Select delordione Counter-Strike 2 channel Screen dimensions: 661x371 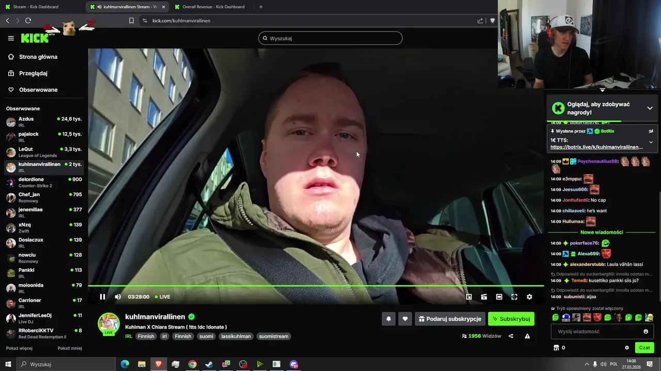pyautogui.click(x=44, y=182)
